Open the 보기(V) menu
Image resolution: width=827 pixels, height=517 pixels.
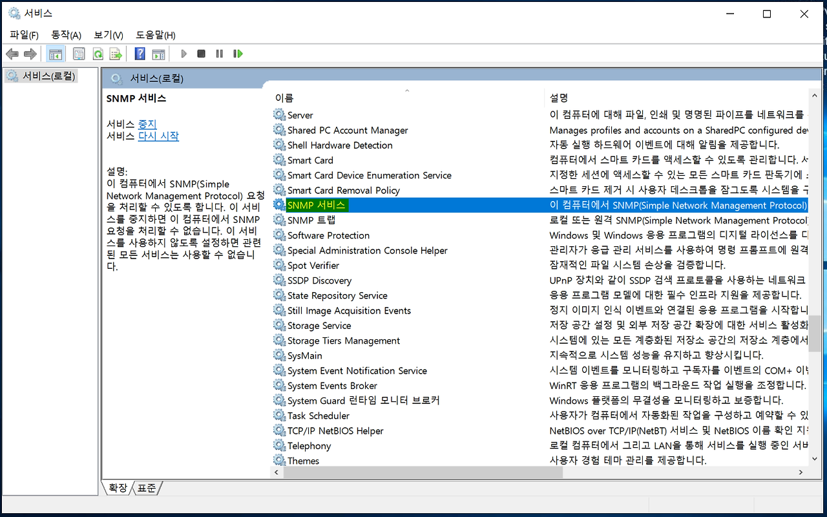click(x=109, y=35)
